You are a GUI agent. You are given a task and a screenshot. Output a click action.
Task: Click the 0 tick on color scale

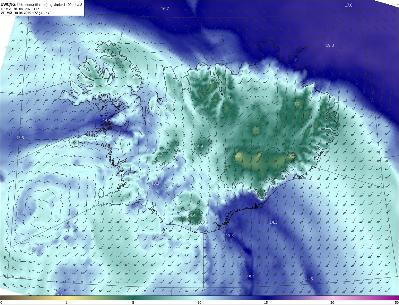point(1,303)
